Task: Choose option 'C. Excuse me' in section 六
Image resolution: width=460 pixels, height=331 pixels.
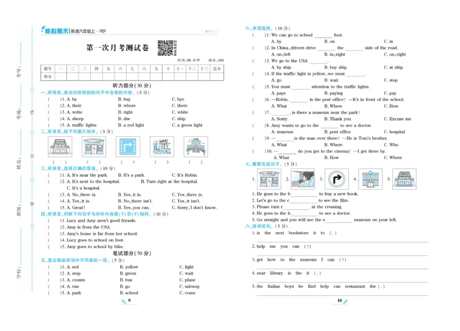Action: (400, 119)
